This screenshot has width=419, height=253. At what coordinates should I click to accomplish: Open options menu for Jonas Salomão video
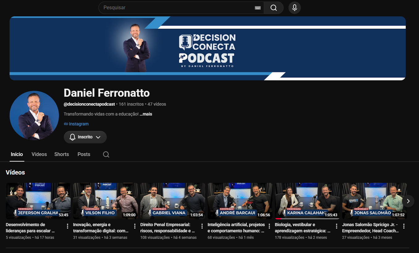pos(404,226)
